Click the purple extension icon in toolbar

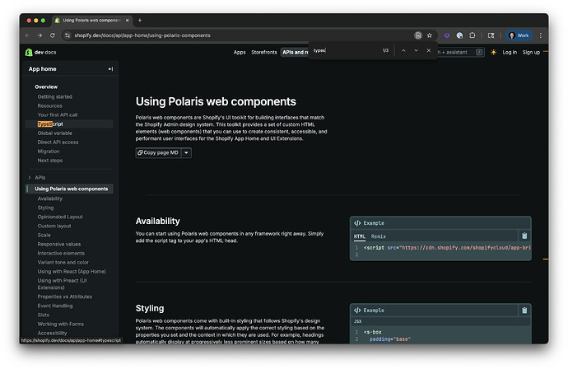(x=447, y=35)
